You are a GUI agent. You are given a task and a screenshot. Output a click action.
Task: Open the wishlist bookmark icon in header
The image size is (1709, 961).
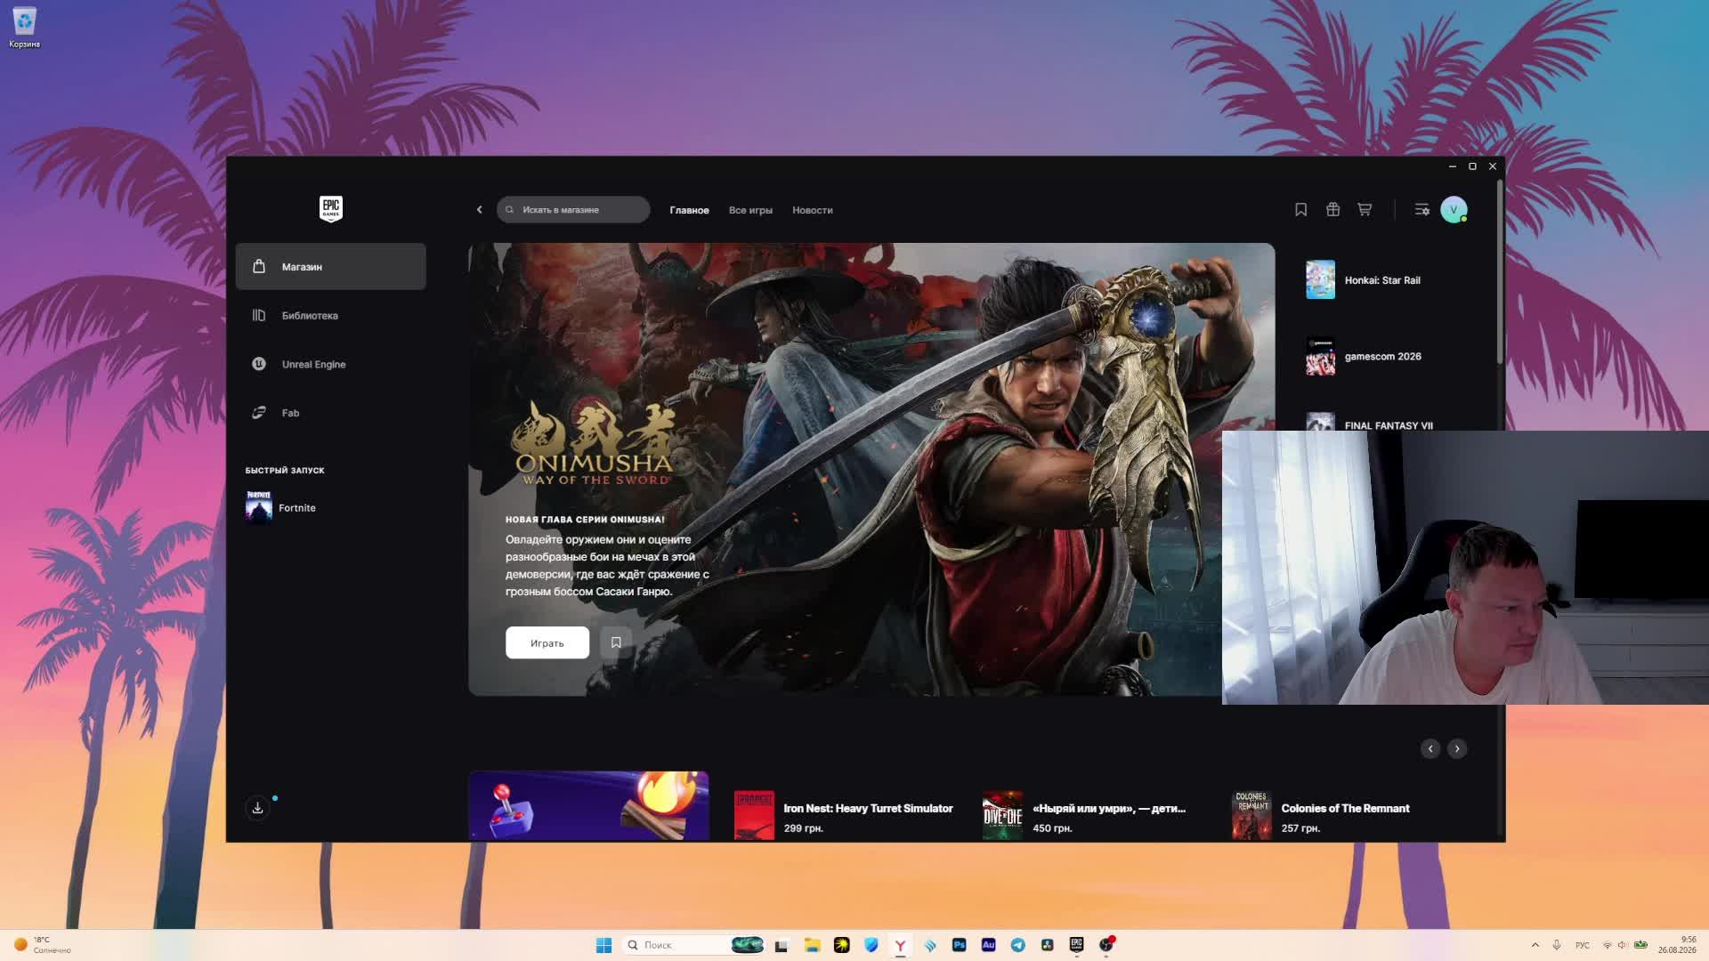point(1300,210)
